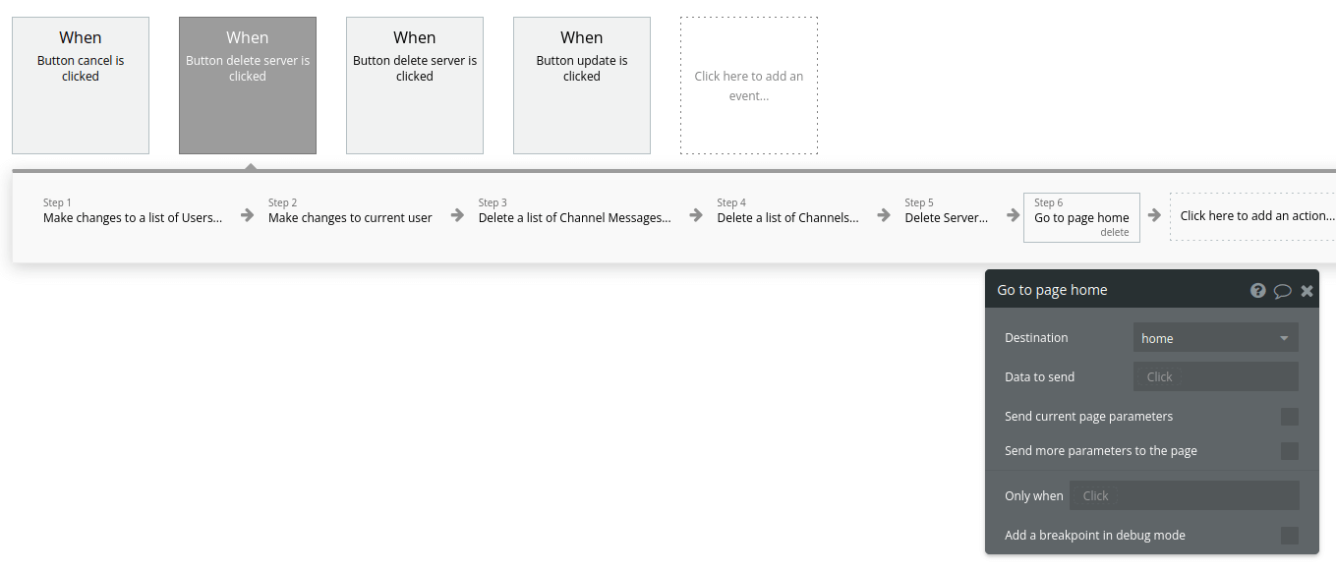
Task: Click the arrow between Step 1 and Step 2
Action: point(248,215)
